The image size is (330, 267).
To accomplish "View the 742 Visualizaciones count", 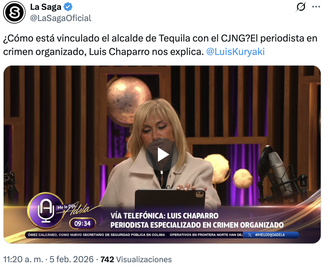I will [136, 259].
